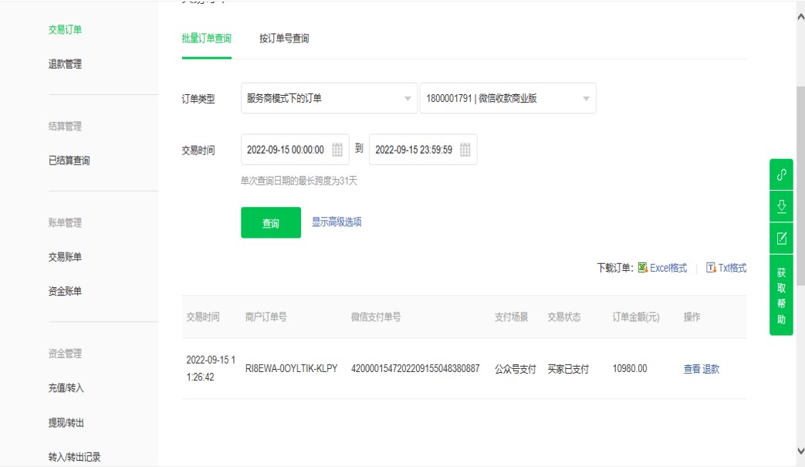Viewport: 805px width, 467px height.
Task: Expand the 订单类型 dropdown 服务商模式下的订单
Action: click(x=328, y=98)
